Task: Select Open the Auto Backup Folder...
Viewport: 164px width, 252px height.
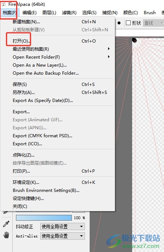Action: pos(58,73)
